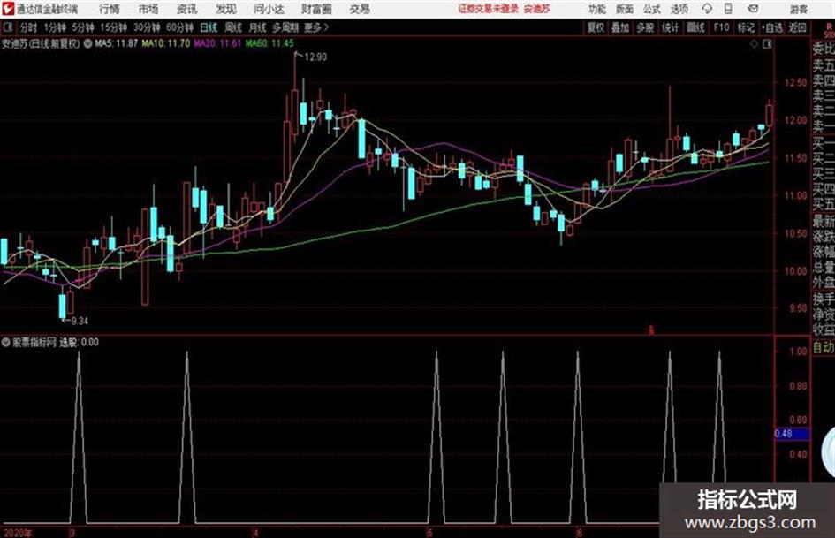835x538 pixels.
Task: Click the 返回 back button
Action: click(x=797, y=27)
